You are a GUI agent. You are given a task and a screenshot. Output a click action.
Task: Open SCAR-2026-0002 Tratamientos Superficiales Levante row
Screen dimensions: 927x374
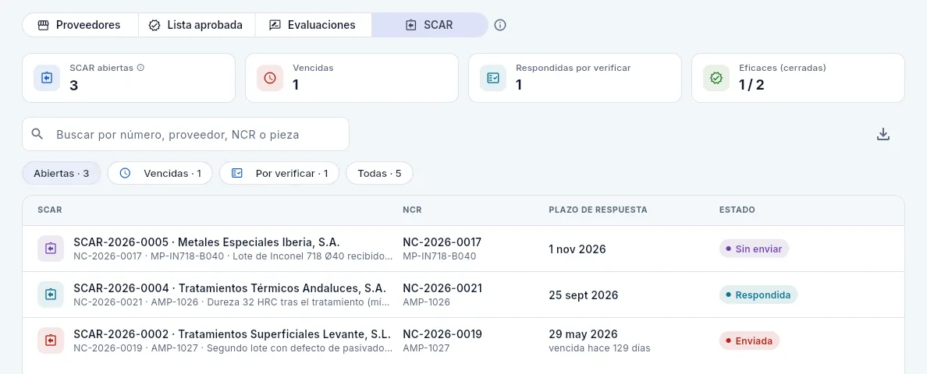[463, 340]
